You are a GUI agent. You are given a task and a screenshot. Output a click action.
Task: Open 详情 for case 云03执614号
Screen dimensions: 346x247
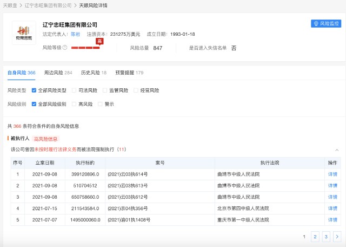333,174
